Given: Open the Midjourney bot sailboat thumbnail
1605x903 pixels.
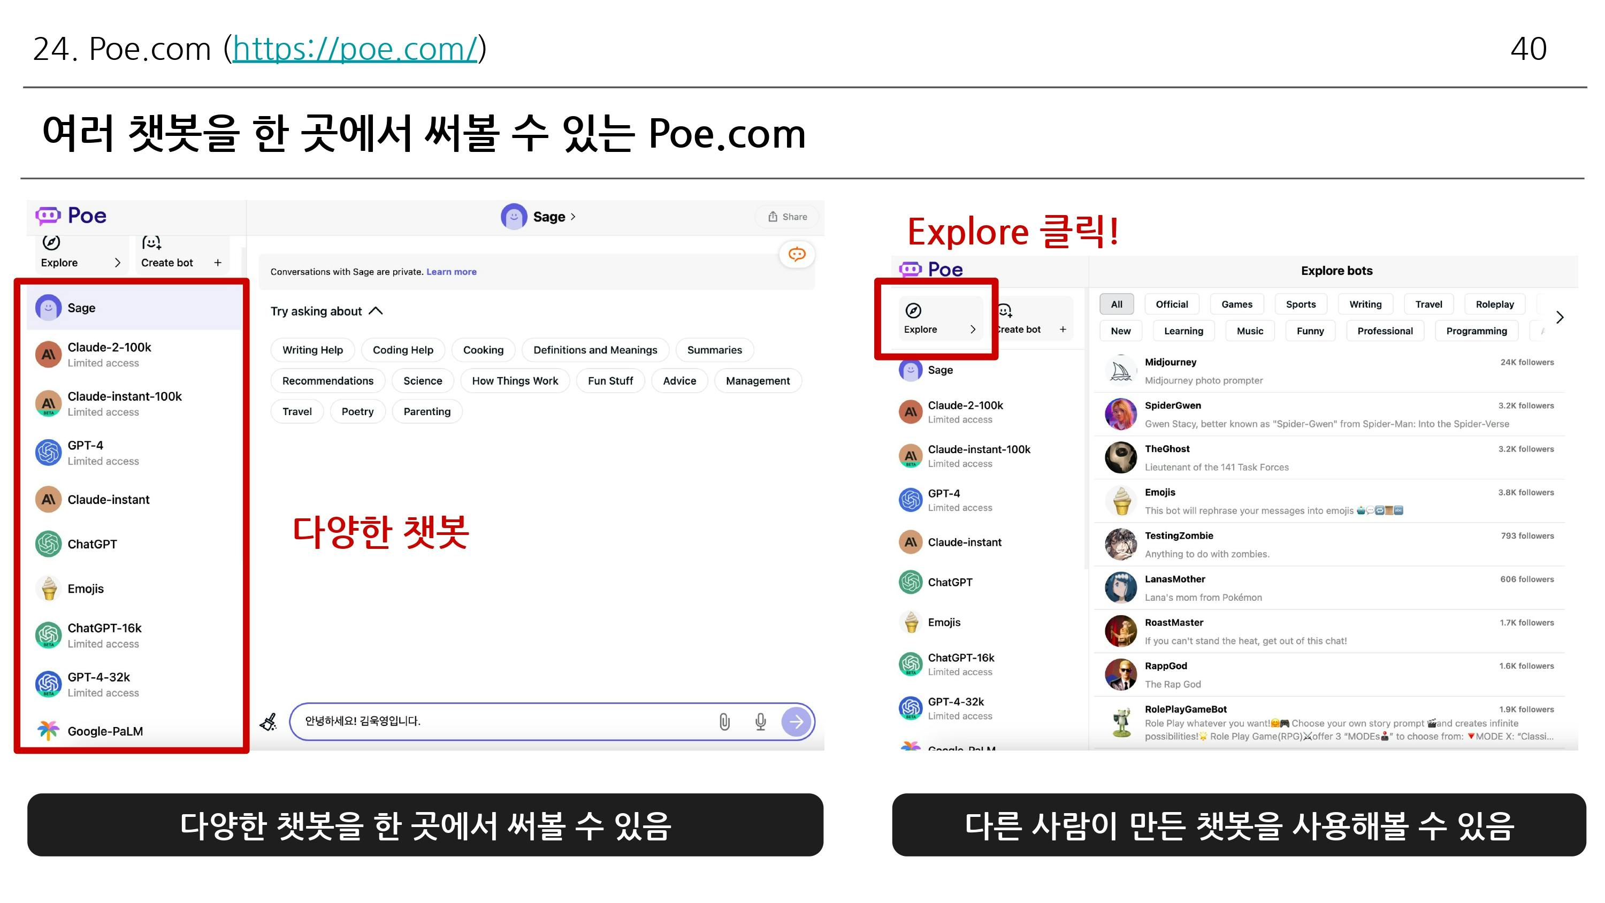Looking at the screenshot, I should coord(1121,371).
